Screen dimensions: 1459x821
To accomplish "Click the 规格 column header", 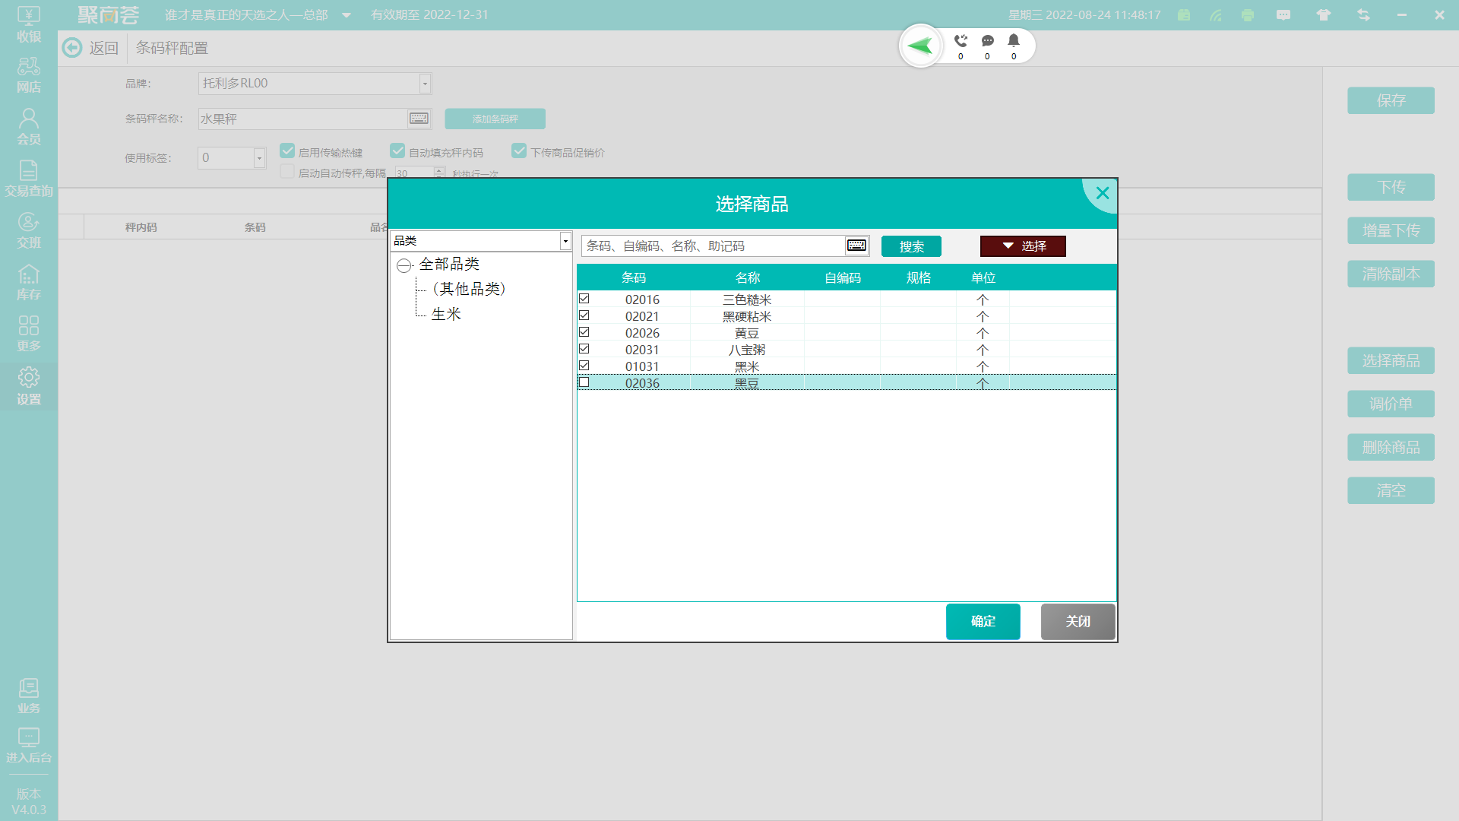I will point(918,277).
